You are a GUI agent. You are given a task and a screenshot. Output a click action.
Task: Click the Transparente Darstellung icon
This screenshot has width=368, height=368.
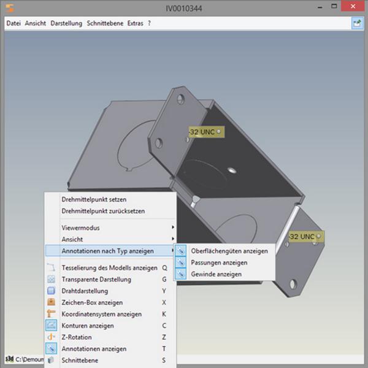click(x=51, y=279)
